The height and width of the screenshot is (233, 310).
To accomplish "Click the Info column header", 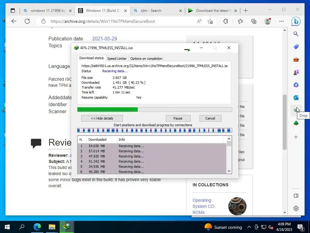I will pos(170,140).
